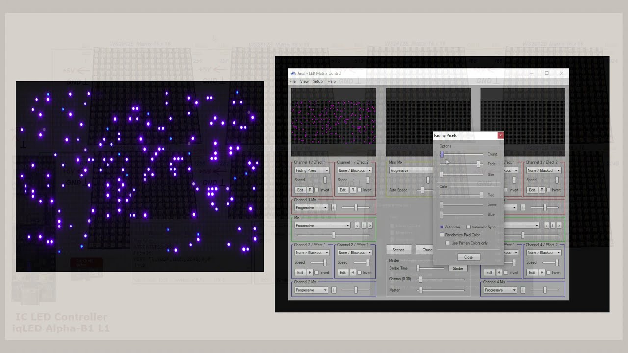Open Channel 1 / Effect 1 Fading Pixels dropdown
This screenshot has height=353, width=628.
tap(312, 170)
